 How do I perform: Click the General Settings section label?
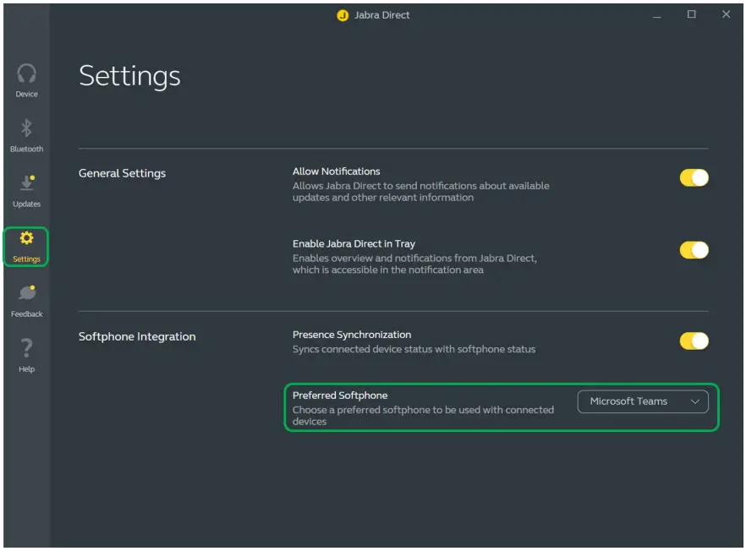122,173
